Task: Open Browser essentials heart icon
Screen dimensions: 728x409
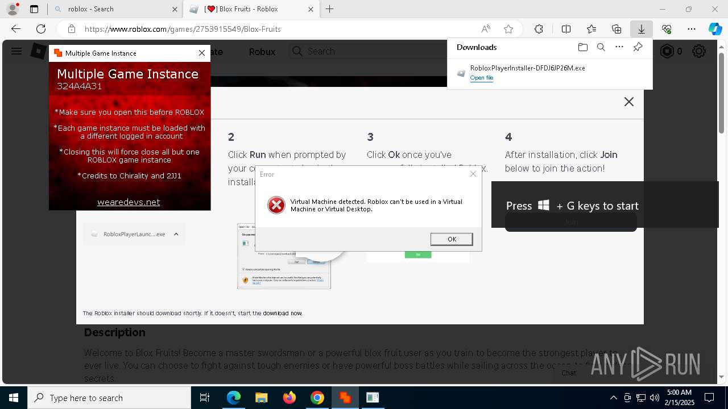Action: point(667,29)
